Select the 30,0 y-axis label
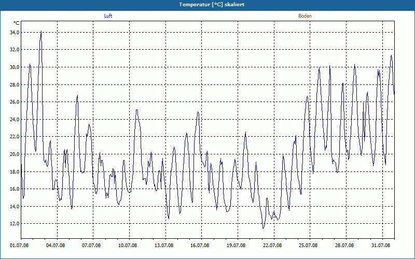 [x=14, y=67]
